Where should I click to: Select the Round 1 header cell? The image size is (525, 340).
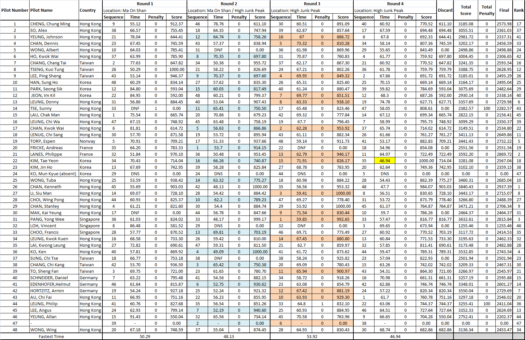145,4
